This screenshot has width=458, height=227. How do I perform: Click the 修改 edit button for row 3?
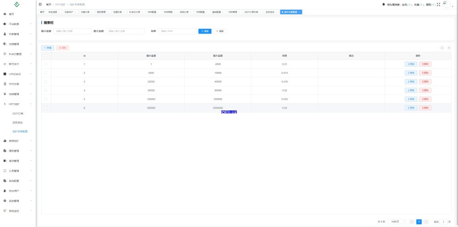(411, 82)
